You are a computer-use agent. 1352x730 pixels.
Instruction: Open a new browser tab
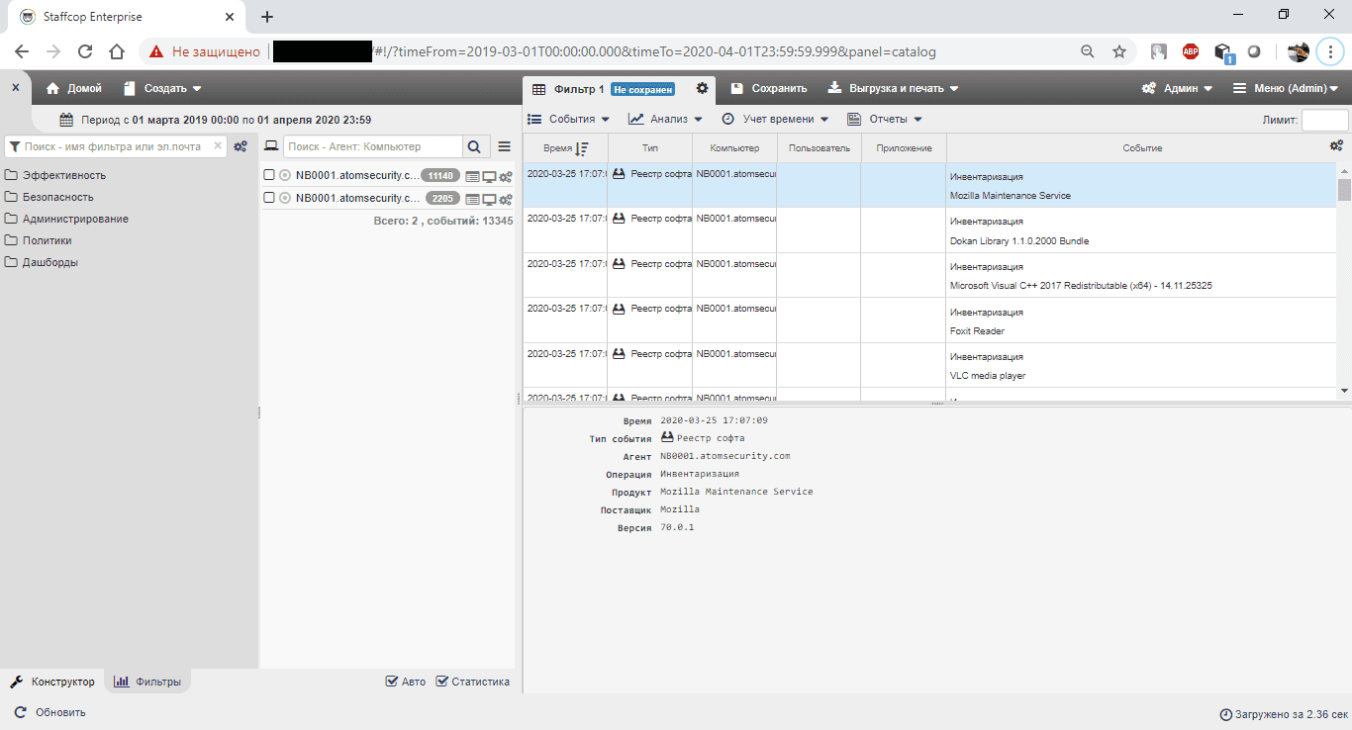tap(266, 16)
